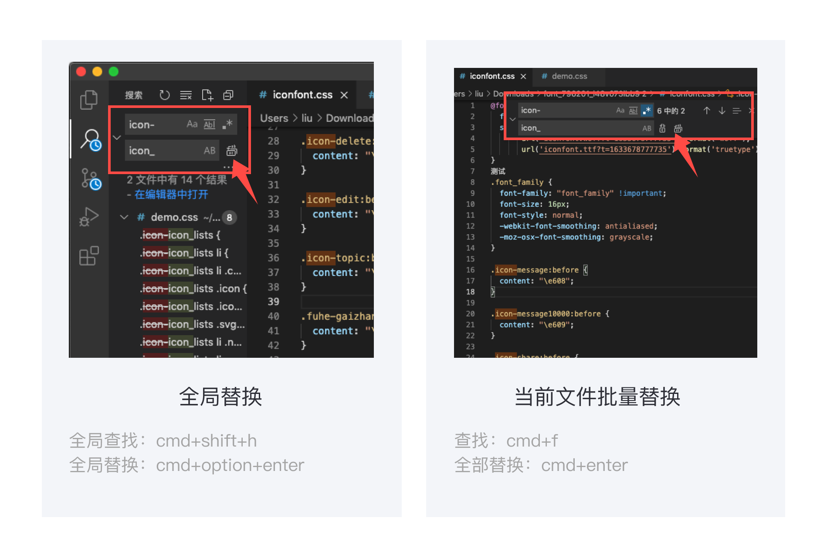827x558 pixels.
Task: Toggle Preserve Case in global replace field
Action: pos(210,151)
